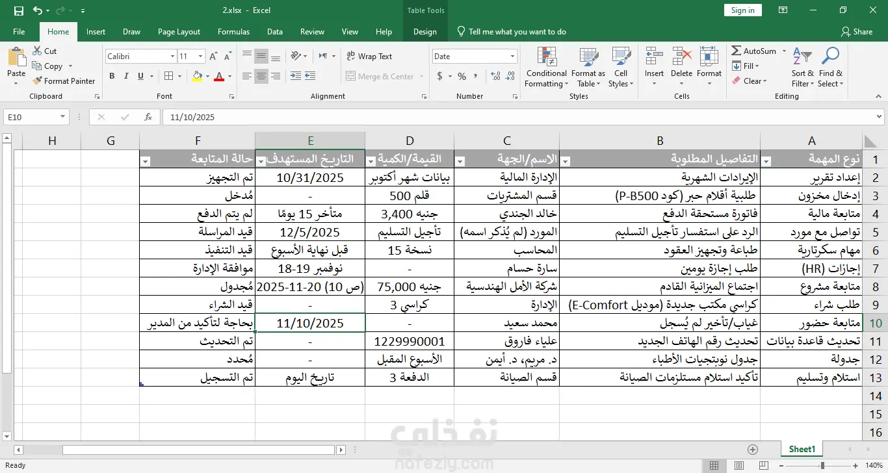
Task: Select column header E
Action: 310,141
